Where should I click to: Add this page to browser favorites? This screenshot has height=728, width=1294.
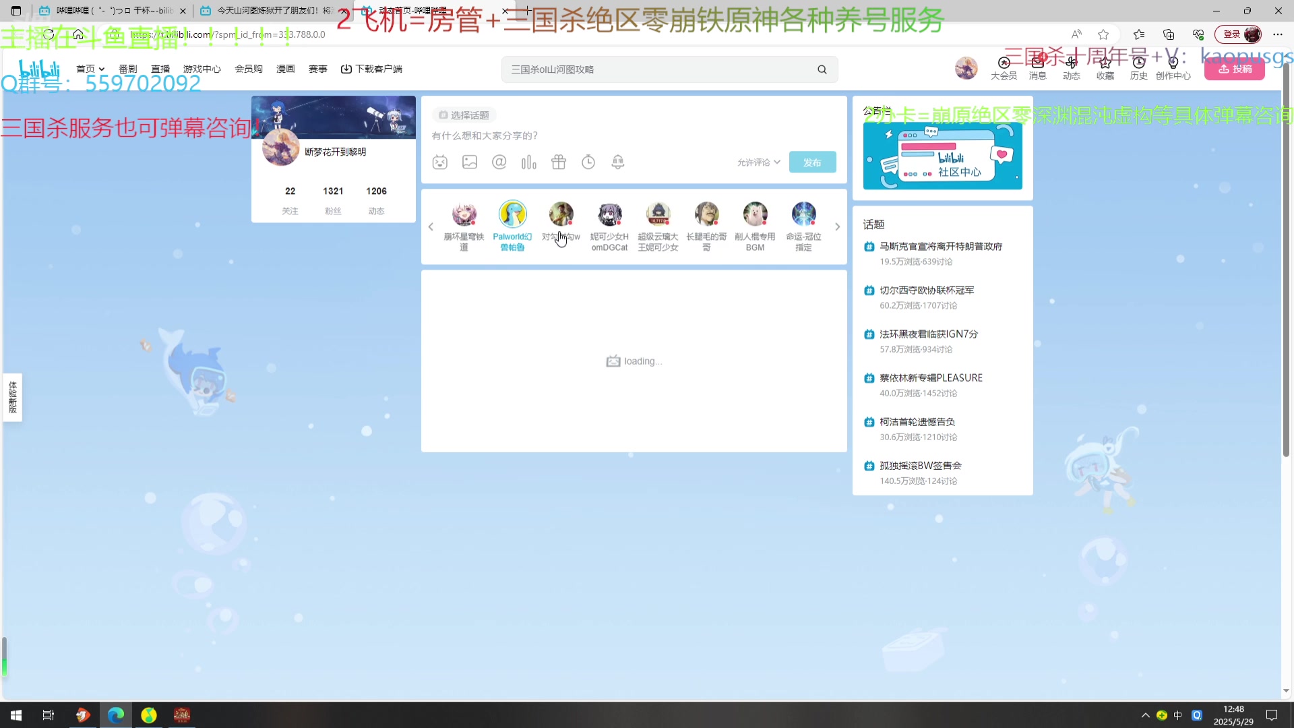1103,34
